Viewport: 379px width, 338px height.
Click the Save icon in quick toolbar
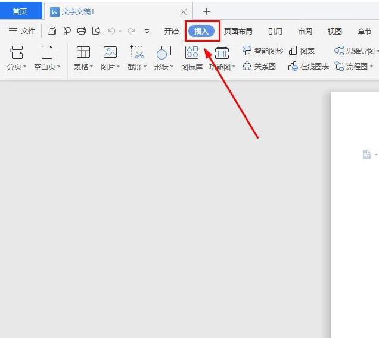[x=52, y=31]
